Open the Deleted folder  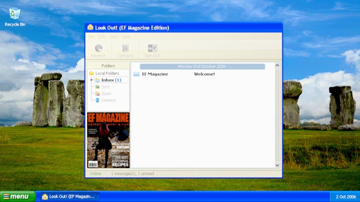[x=108, y=100]
